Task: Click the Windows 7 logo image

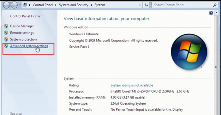Action: (189, 52)
